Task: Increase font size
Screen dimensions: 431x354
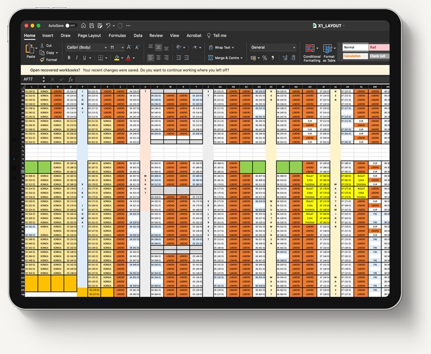Action: (129, 47)
